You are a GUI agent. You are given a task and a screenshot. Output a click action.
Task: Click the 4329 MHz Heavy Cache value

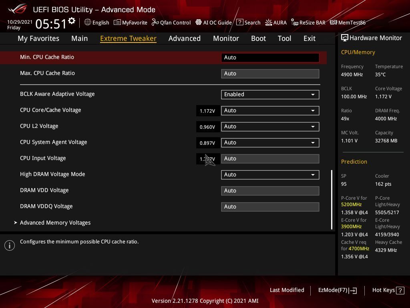(386, 250)
